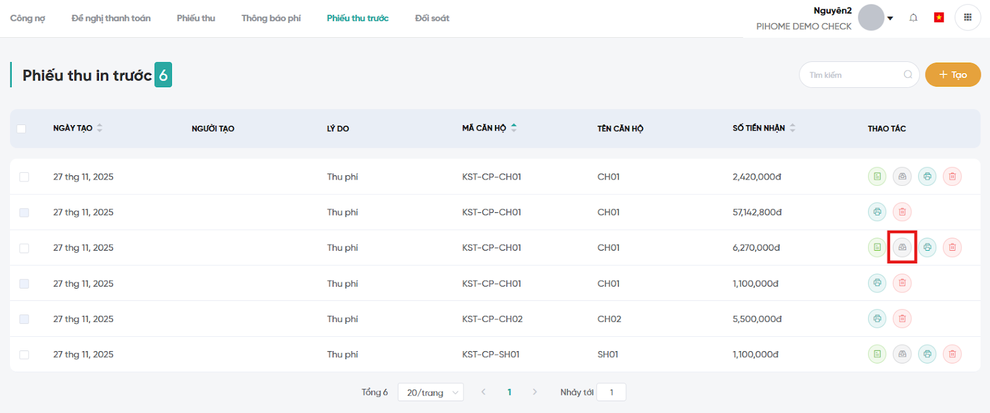Go to the next page arrow
The image size is (990, 413).
pos(535,392)
